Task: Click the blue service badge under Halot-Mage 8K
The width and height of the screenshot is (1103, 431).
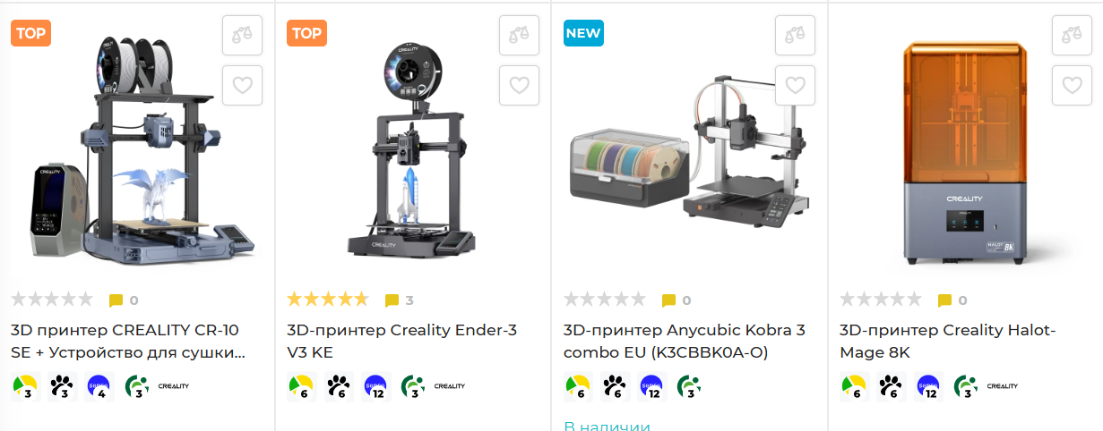Action: coord(928,387)
